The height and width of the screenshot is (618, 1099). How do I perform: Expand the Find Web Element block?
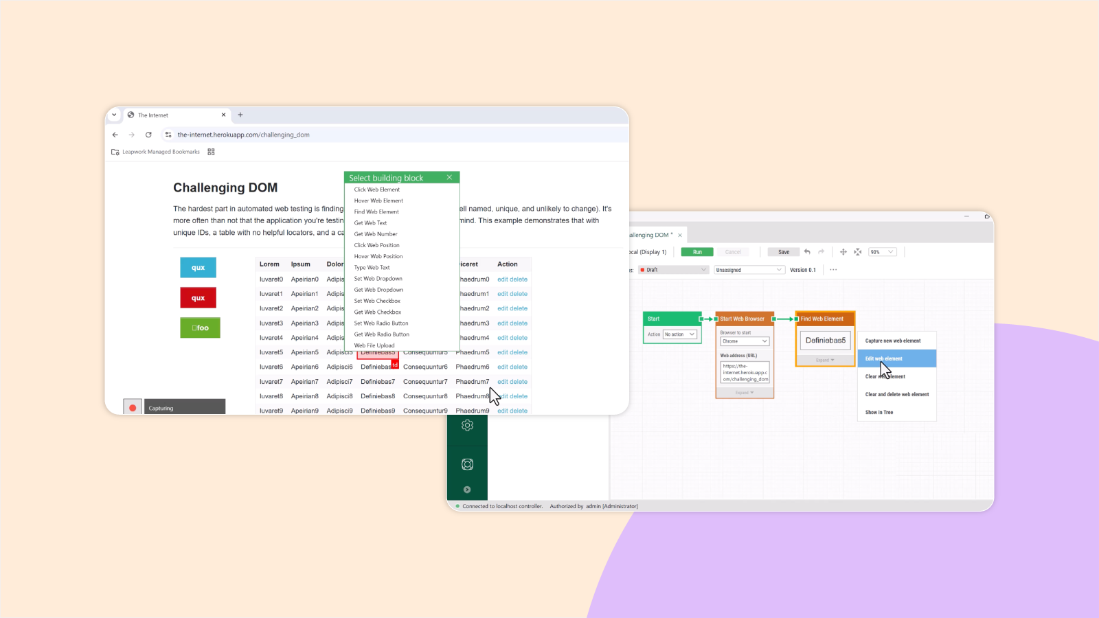pyautogui.click(x=825, y=360)
